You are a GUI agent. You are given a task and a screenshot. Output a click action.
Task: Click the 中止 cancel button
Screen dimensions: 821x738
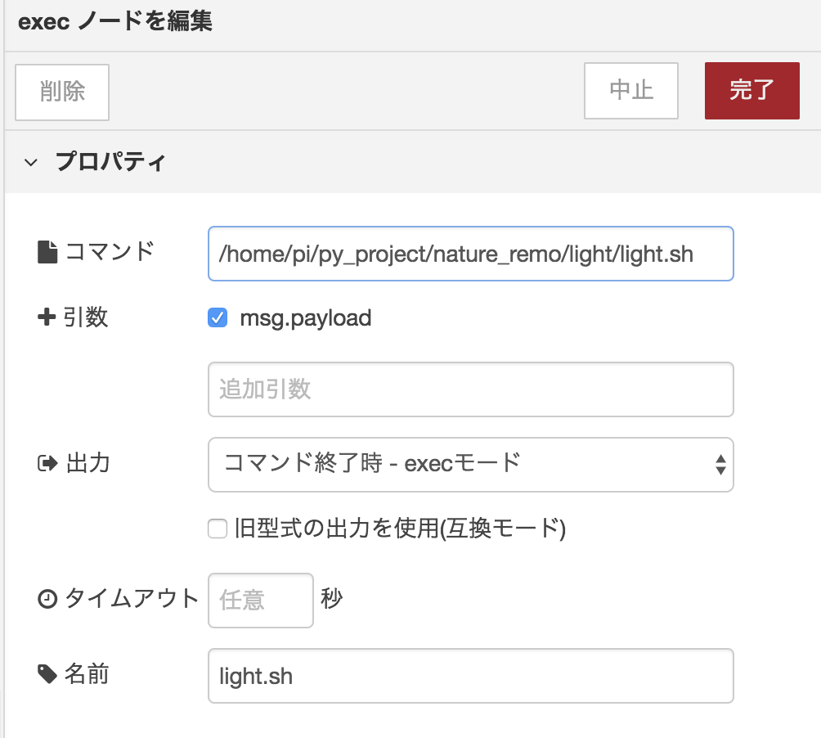point(630,90)
